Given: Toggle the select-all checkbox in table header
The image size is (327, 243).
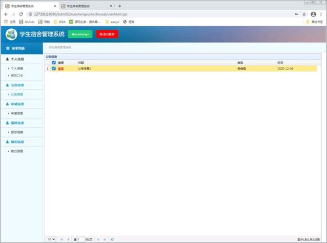Looking at the screenshot, I should (54, 63).
